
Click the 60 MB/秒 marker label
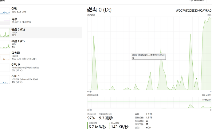(x=206, y=100)
